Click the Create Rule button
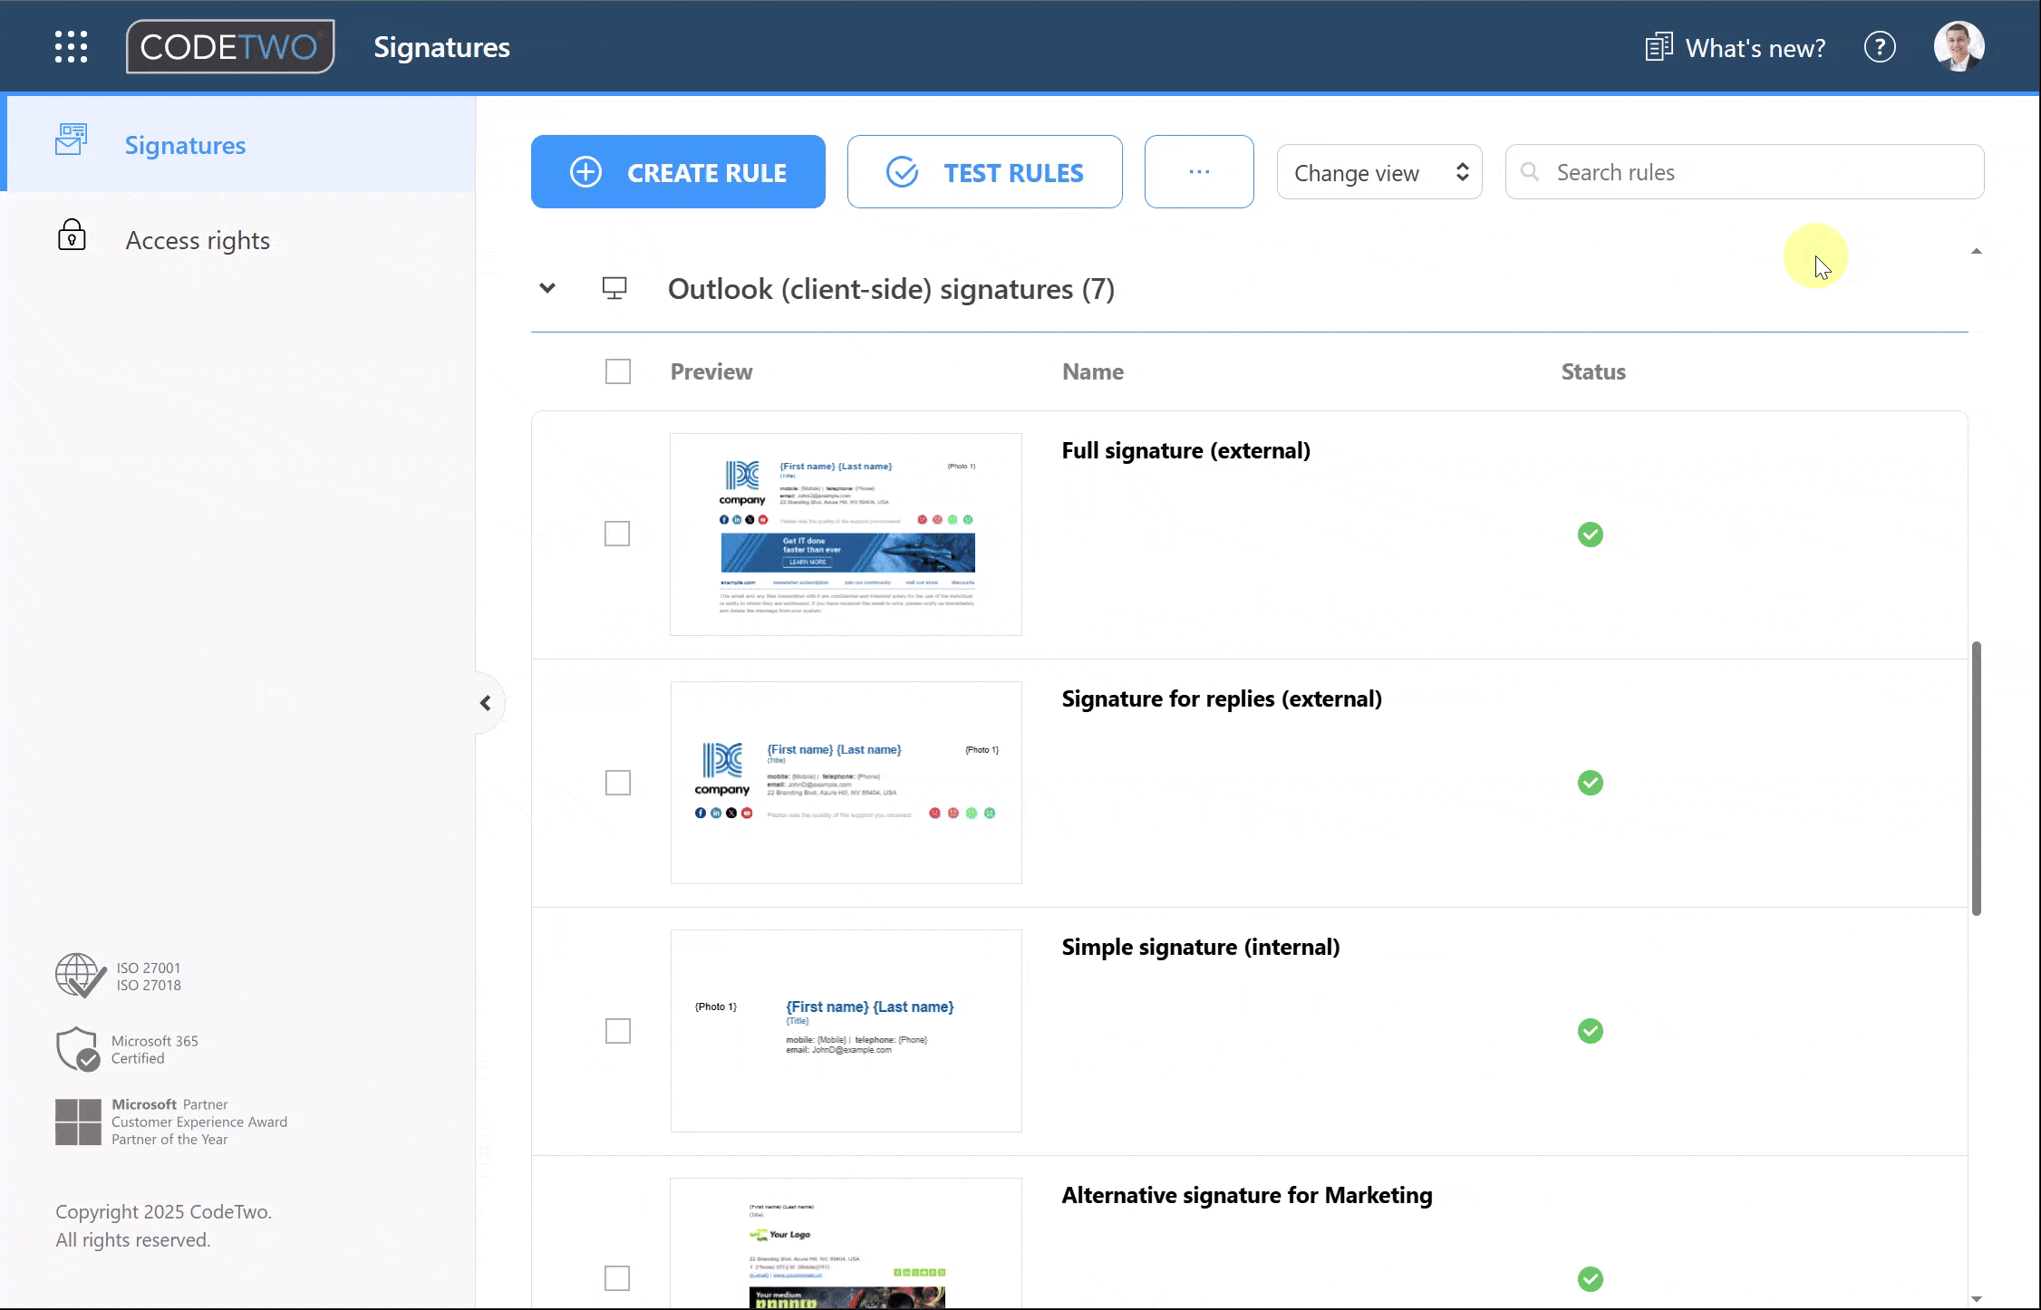The width and height of the screenshot is (2041, 1310). pyautogui.click(x=678, y=172)
